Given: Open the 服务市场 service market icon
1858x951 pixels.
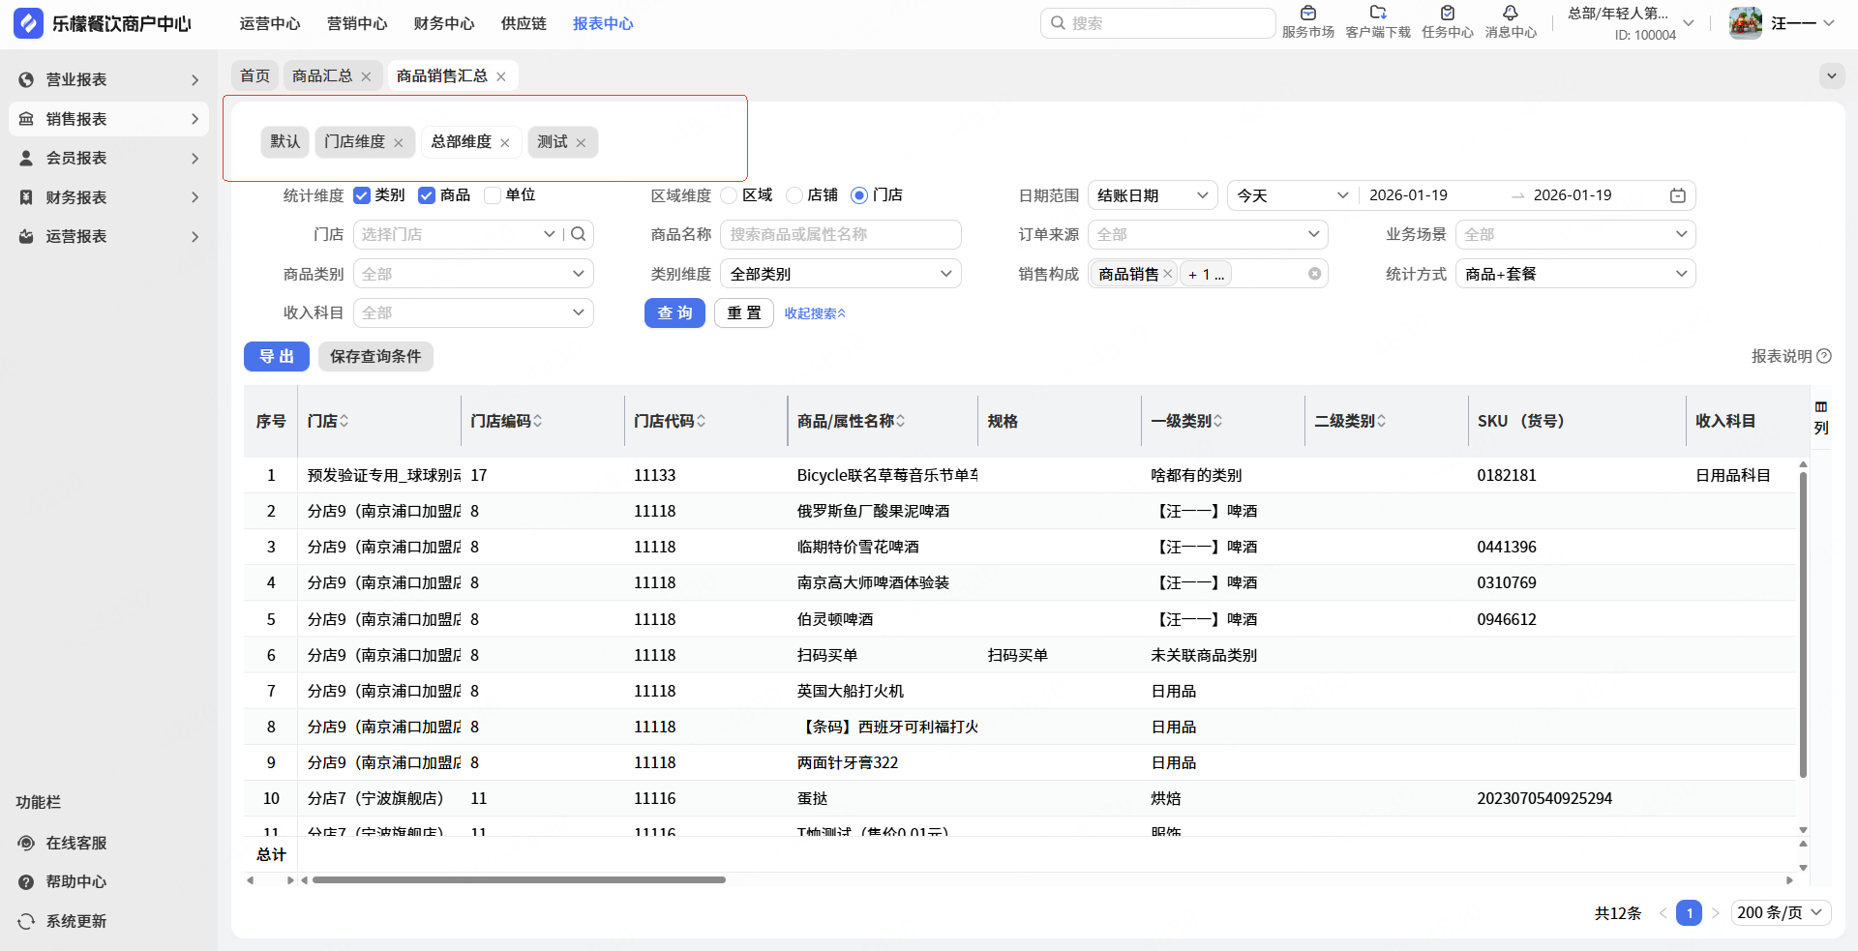Looking at the screenshot, I should 1307,14.
